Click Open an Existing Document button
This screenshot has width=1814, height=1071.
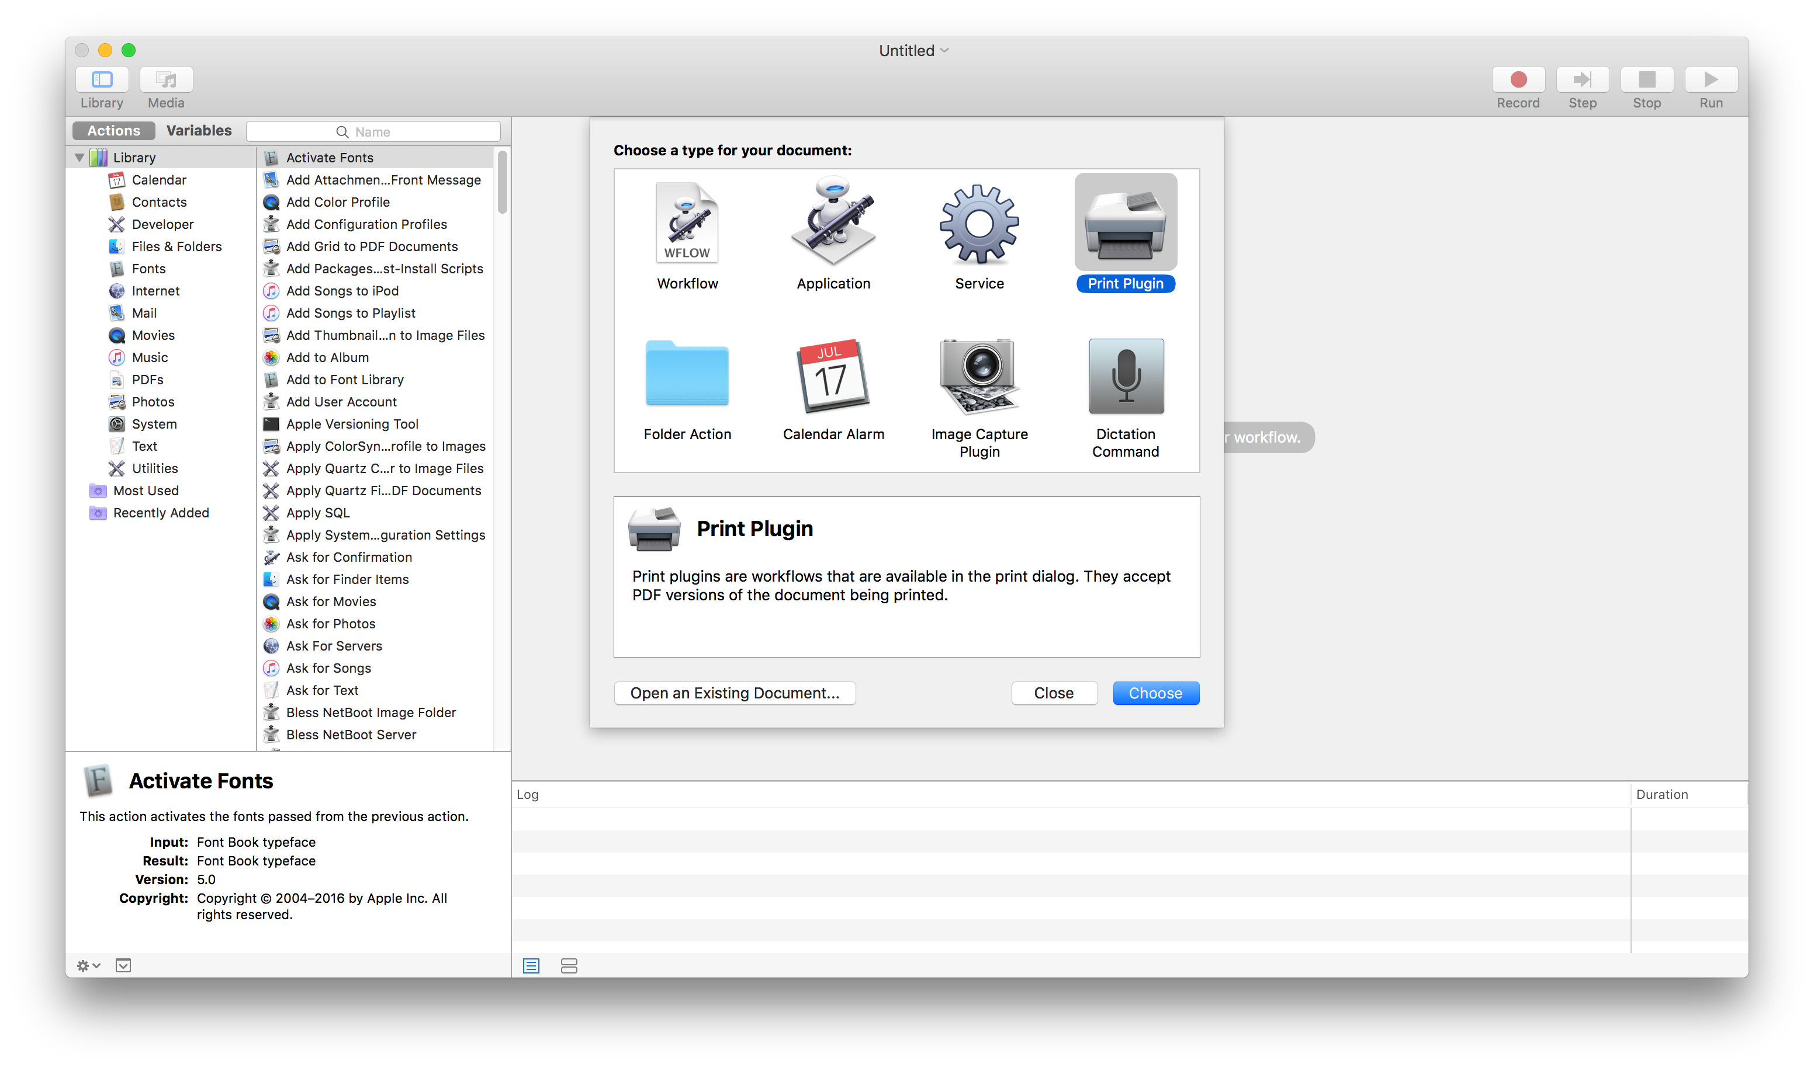point(735,693)
